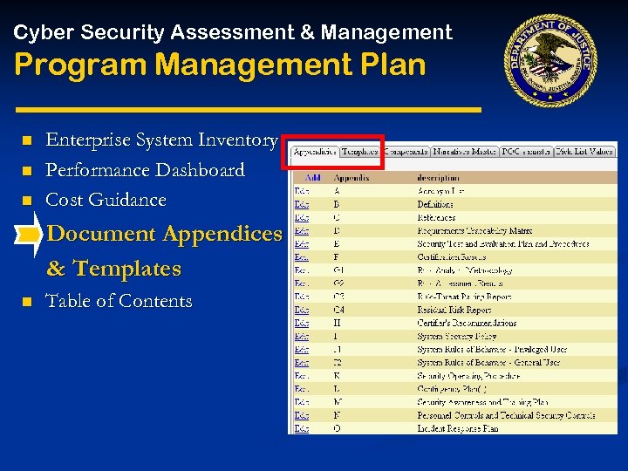Edit the Definitions appendix B row
This screenshot has height=471, width=628.
[x=302, y=204]
